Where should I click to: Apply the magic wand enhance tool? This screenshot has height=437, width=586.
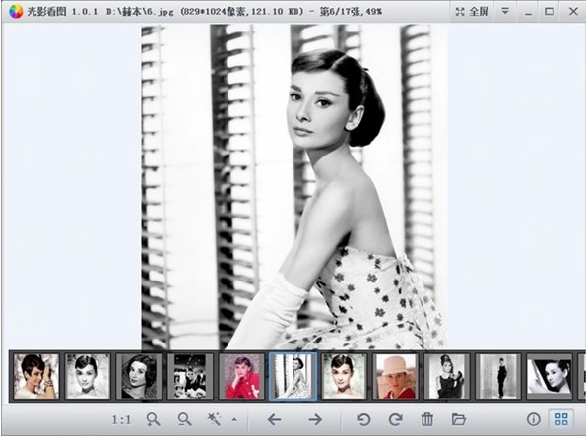(x=214, y=420)
